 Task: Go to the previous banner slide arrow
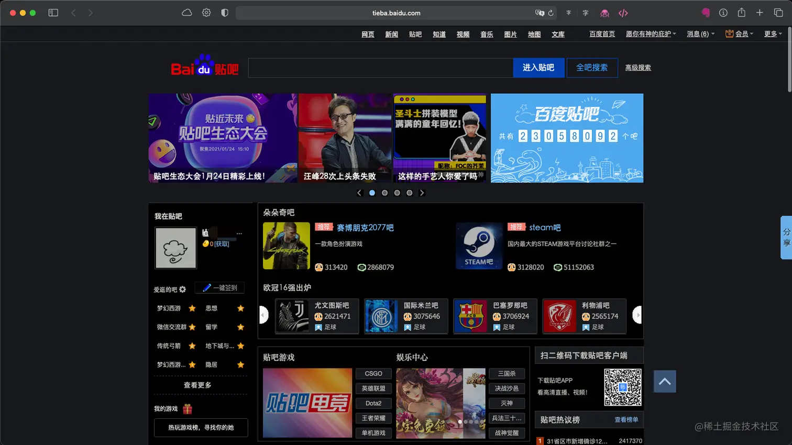[x=359, y=193]
